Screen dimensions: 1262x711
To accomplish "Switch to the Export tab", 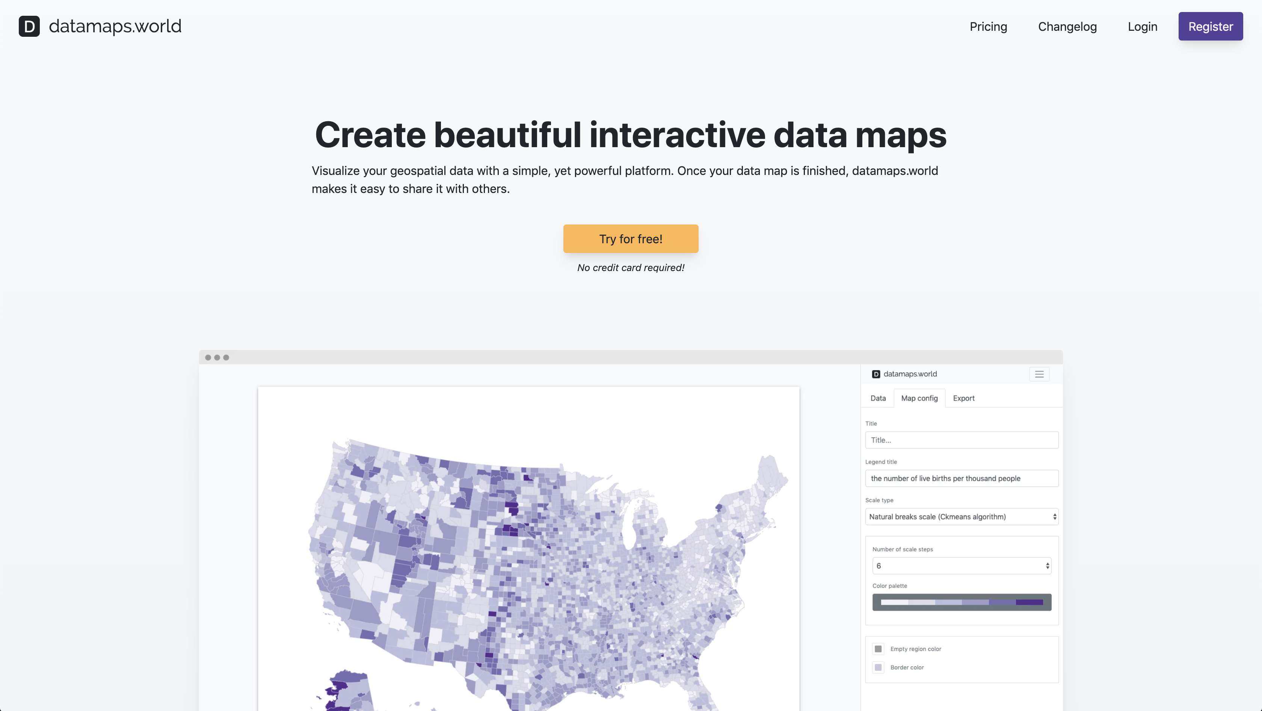I will click(963, 398).
